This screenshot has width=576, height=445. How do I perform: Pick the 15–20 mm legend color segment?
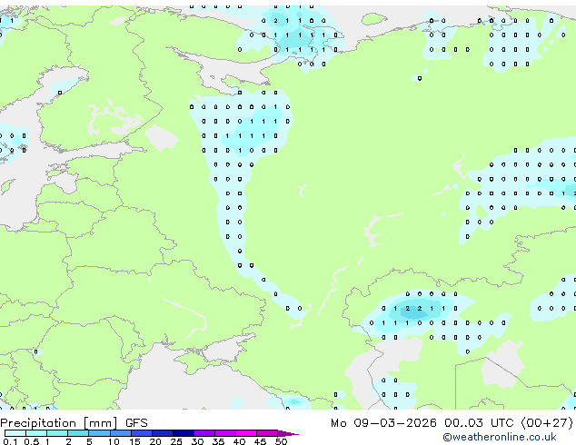click(x=142, y=433)
